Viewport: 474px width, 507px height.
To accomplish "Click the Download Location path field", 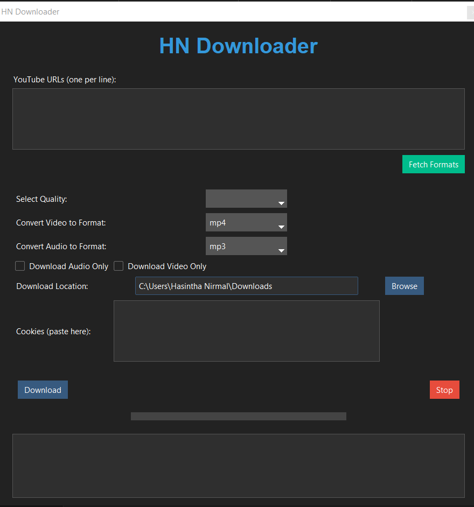I will (247, 286).
